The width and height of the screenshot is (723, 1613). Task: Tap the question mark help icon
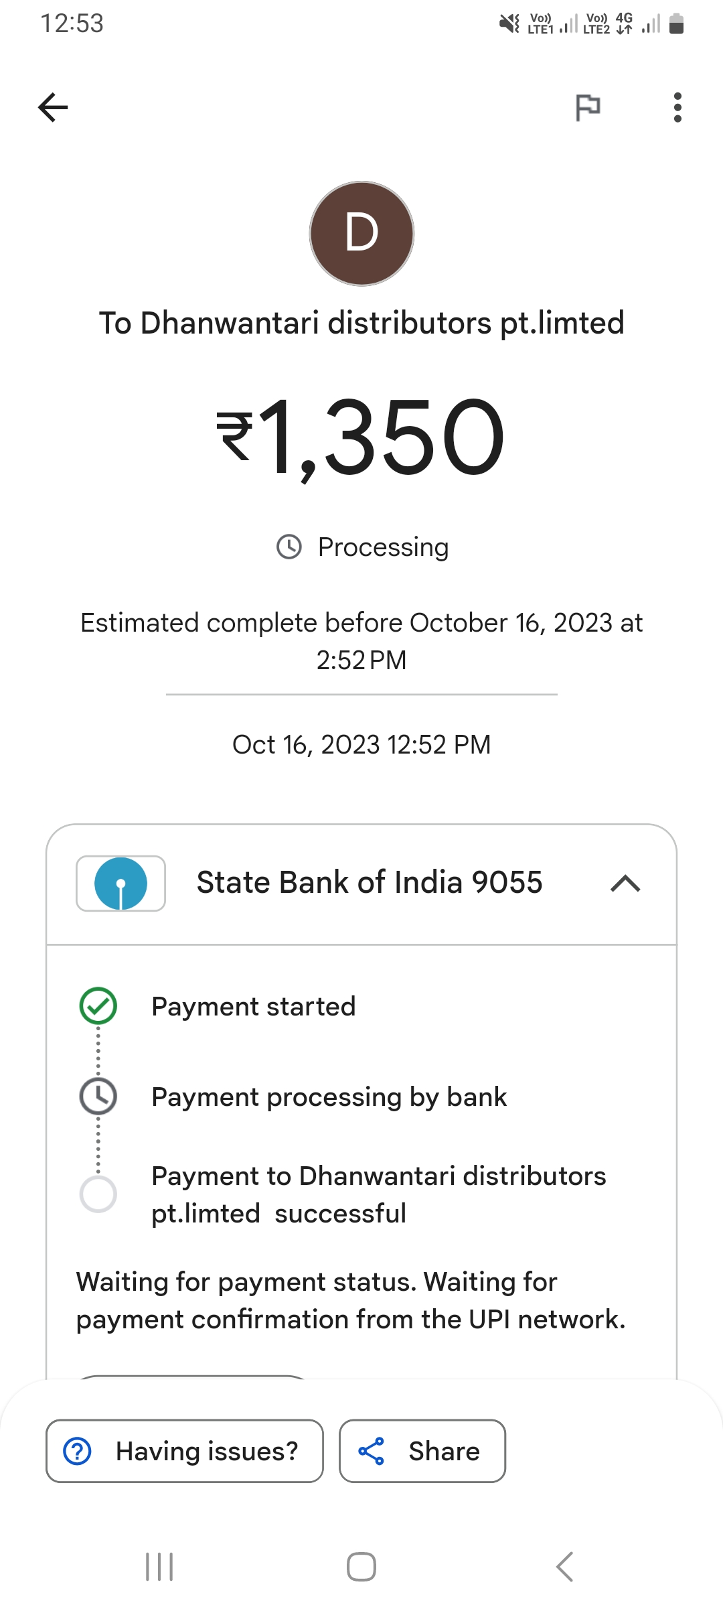point(77,1451)
